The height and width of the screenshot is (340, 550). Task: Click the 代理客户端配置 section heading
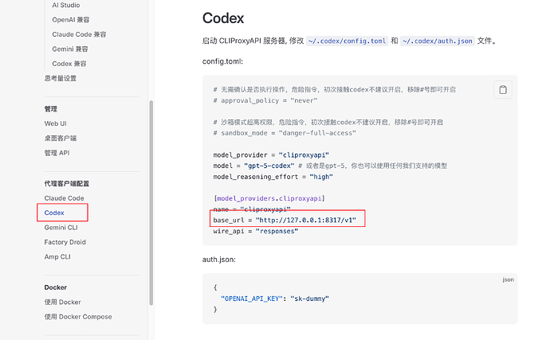67,184
